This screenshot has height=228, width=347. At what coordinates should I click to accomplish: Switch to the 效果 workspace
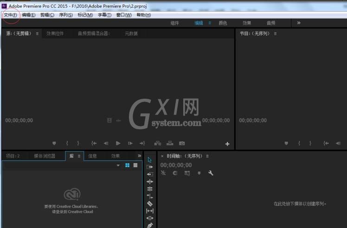pos(246,23)
